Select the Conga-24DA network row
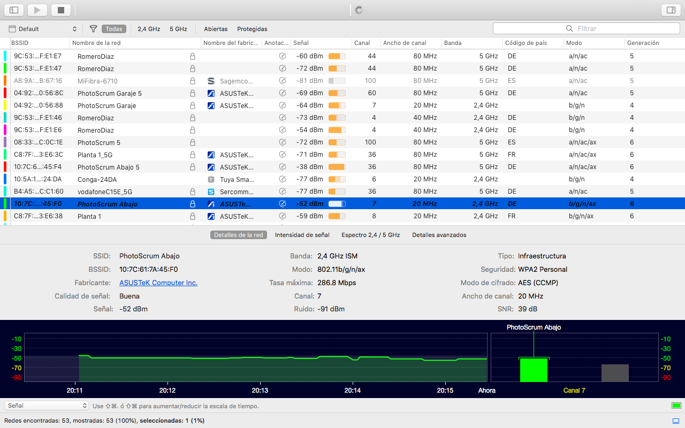Viewport: 685px width, 428px height. (342, 179)
